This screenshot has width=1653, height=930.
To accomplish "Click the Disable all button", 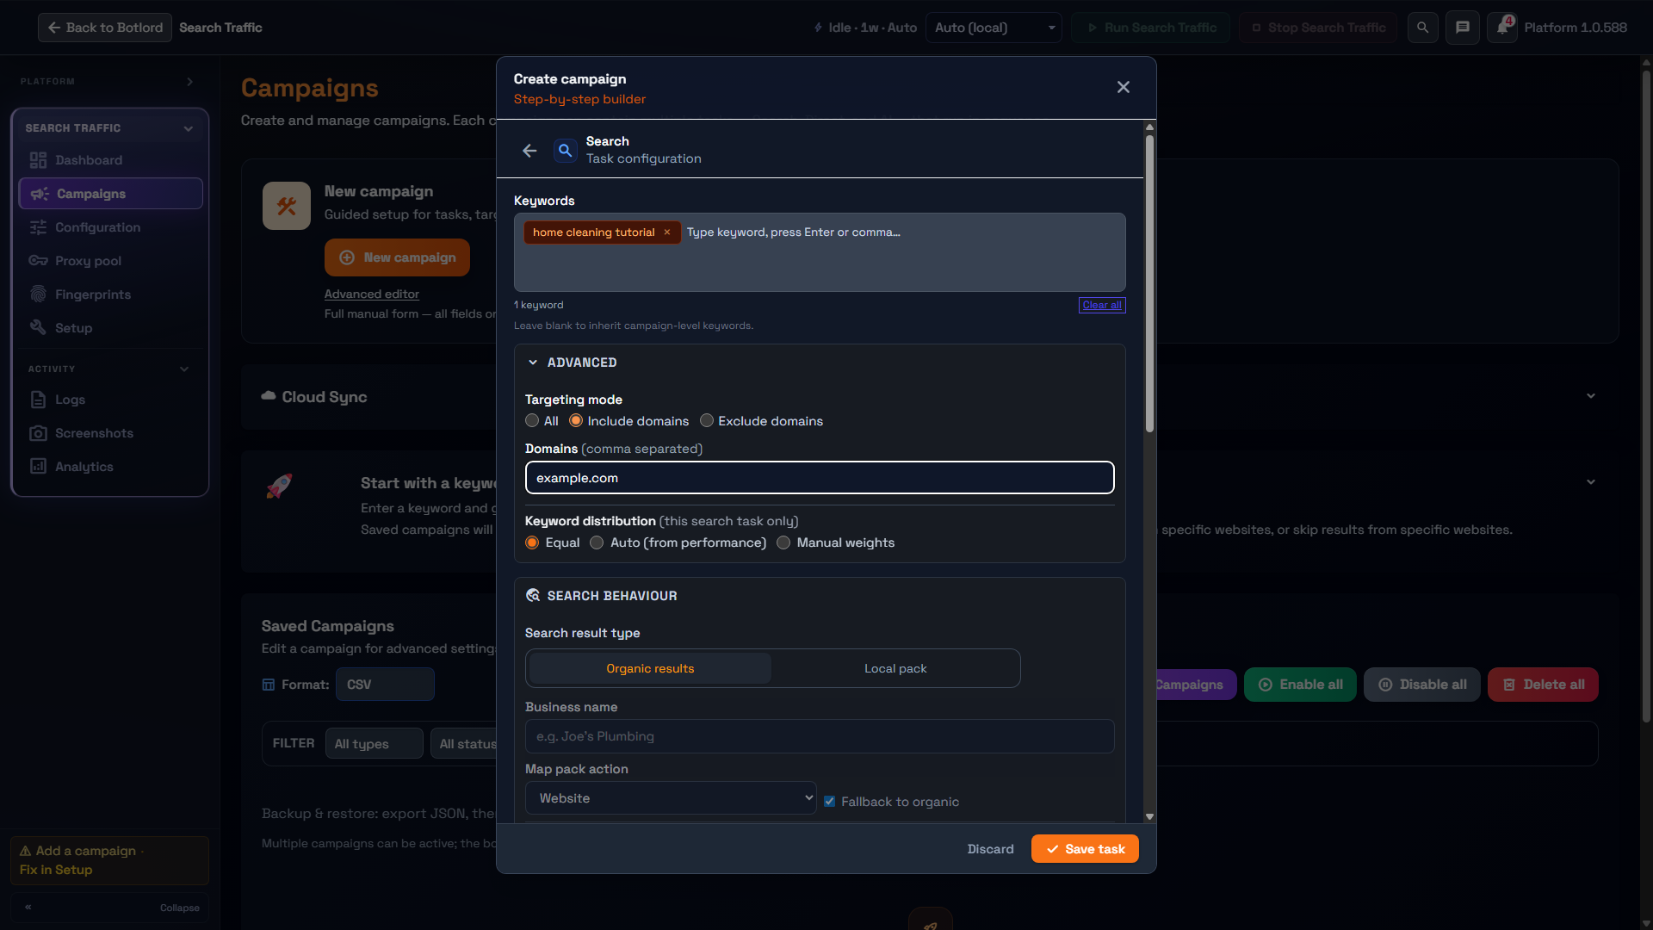I will (x=1421, y=685).
